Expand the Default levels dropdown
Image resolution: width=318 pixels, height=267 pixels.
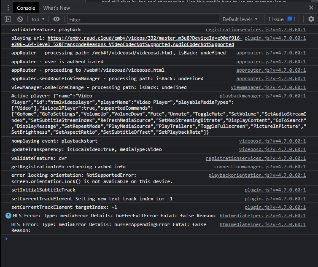[240, 19]
